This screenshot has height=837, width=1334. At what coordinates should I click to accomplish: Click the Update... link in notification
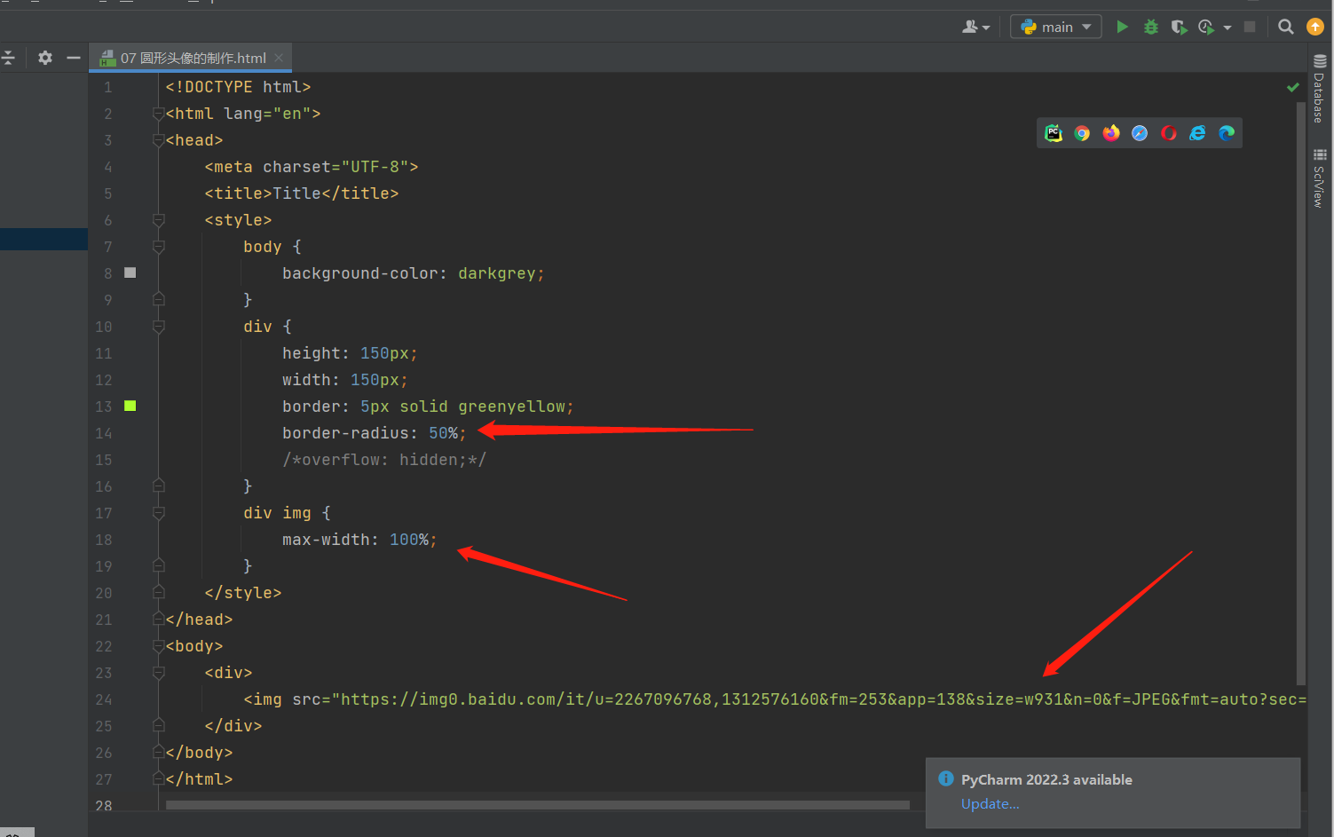click(990, 804)
